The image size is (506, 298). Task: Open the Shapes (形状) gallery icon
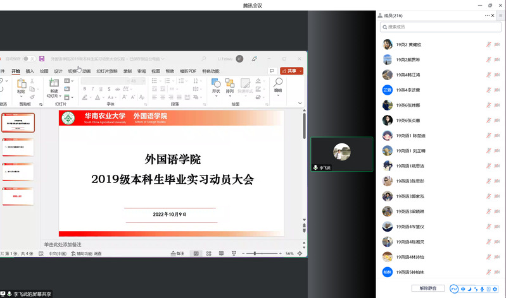[x=216, y=83]
